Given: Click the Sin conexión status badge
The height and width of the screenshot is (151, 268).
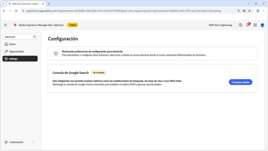Looking at the screenshot, I should 99,72.
